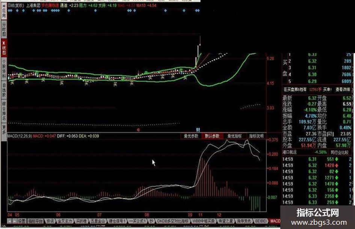Click the 默认参数 button
Screen dimensions: 355x229
(x=212, y=136)
